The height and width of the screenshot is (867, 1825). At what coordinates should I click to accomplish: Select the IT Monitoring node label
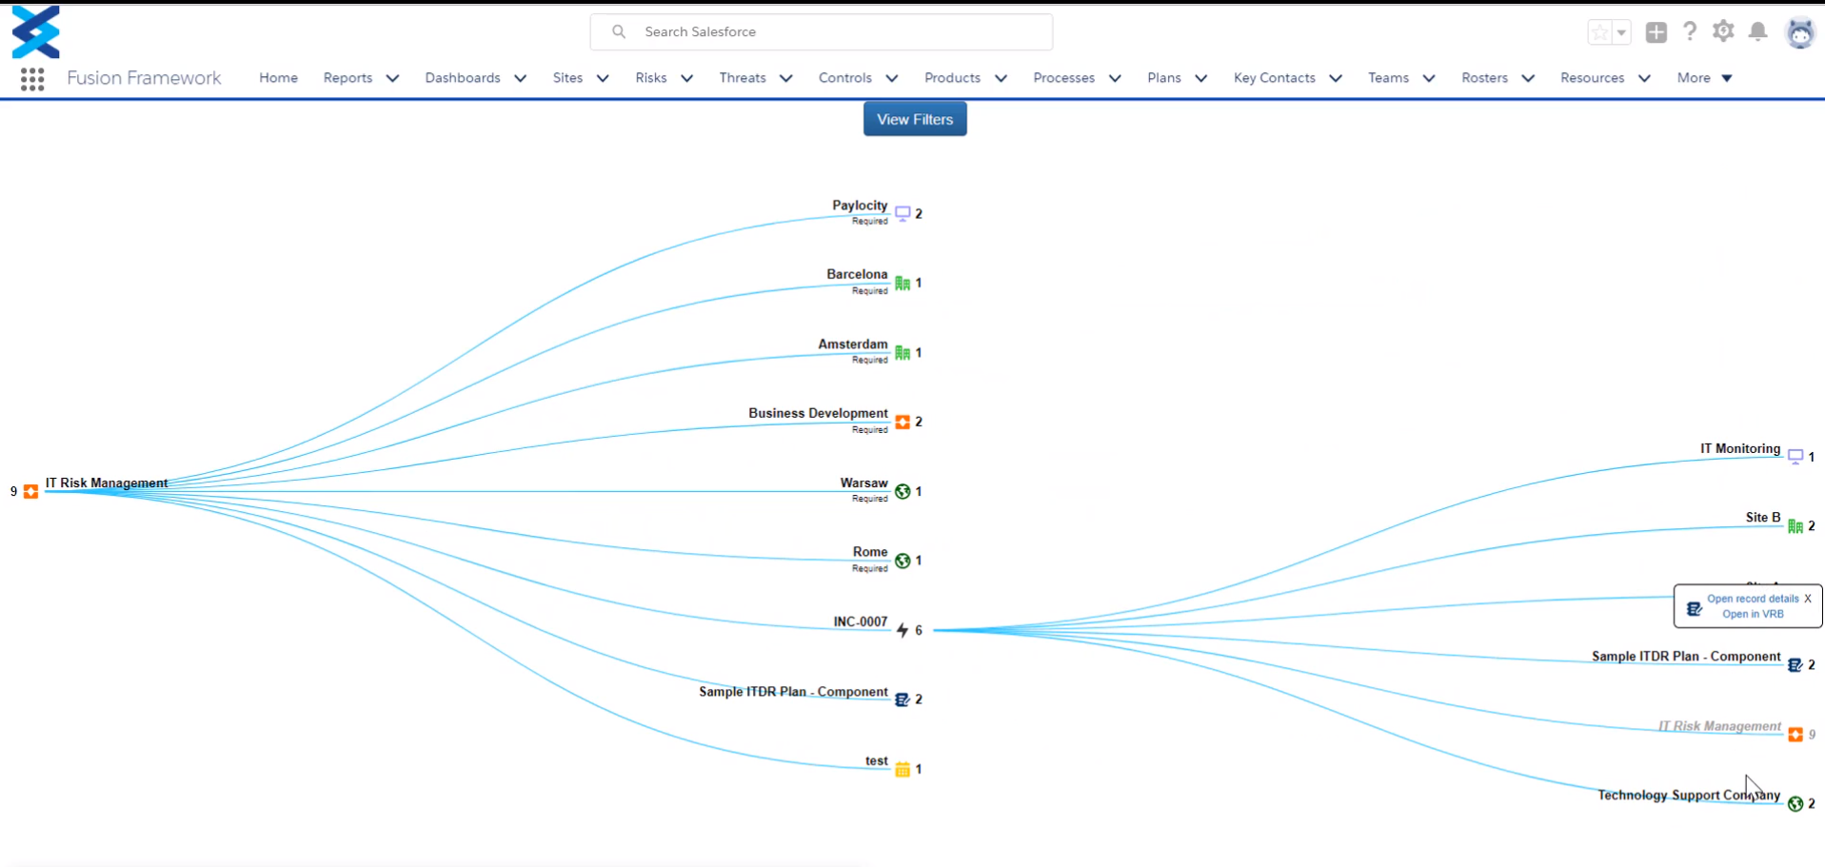[x=1740, y=448]
